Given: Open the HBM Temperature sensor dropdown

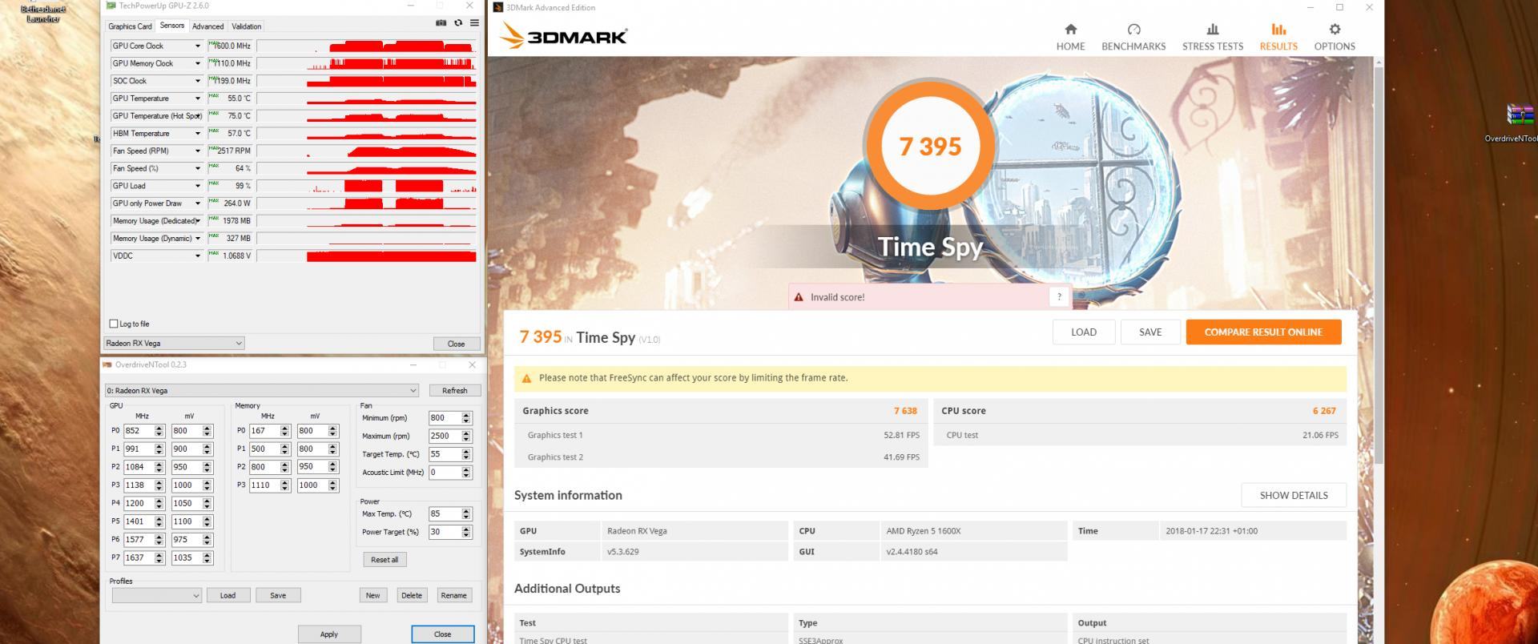Looking at the screenshot, I should 198,134.
